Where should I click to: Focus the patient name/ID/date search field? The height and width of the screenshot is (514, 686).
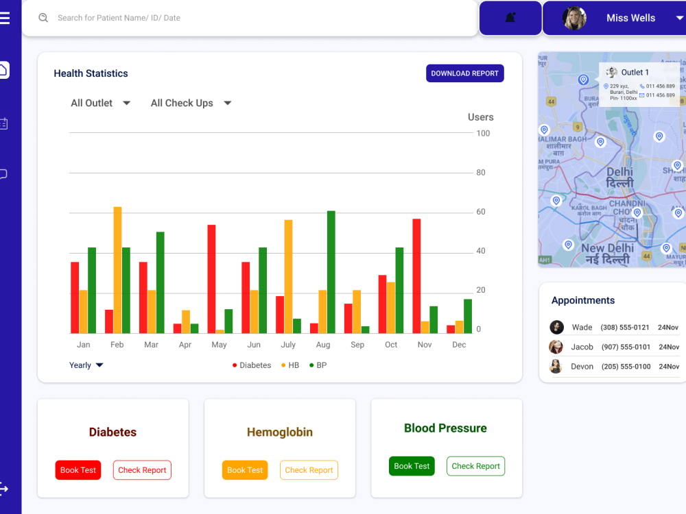coord(250,18)
